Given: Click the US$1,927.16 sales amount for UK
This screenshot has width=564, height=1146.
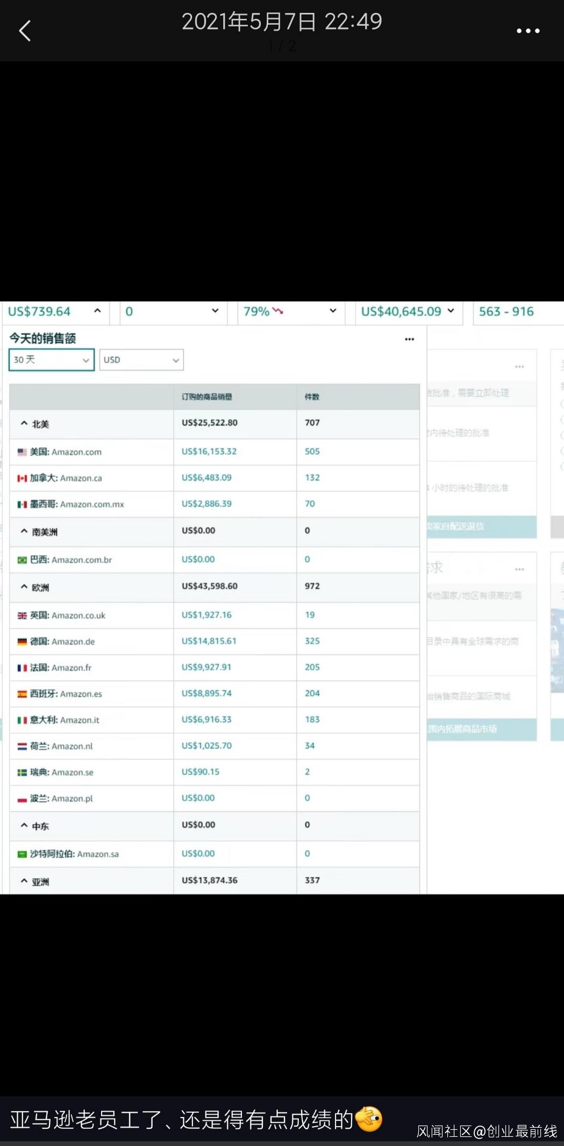Looking at the screenshot, I should (x=206, y=615).
